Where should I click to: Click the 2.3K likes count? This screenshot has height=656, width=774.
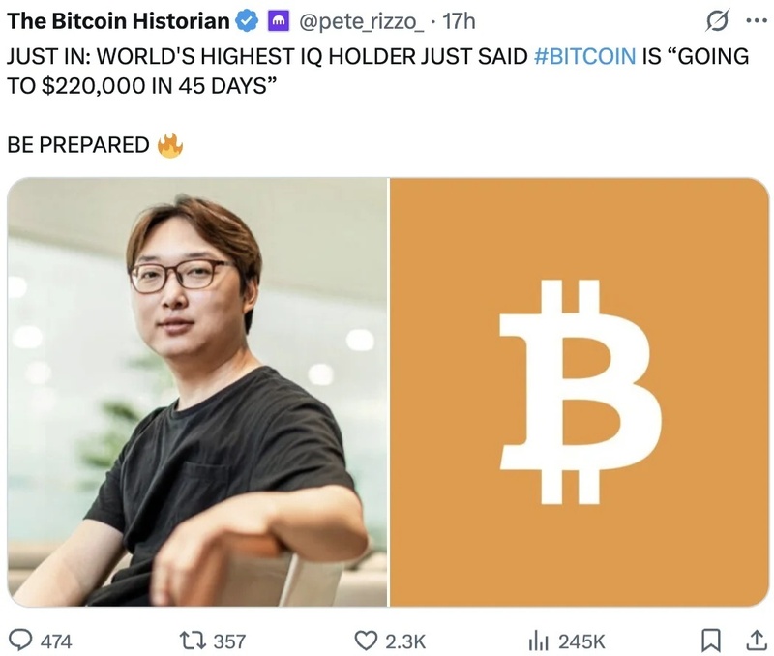(x=405, y=641)
